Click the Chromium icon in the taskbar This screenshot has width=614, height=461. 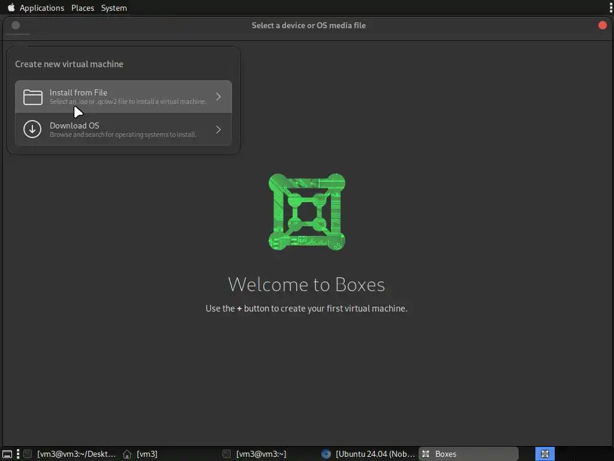click(326, 454)
